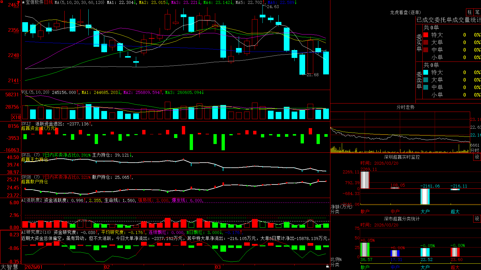Open 设 settings for 深圳超赢实时监控
This screenshot has height=270, width=481.
(477, 157)
